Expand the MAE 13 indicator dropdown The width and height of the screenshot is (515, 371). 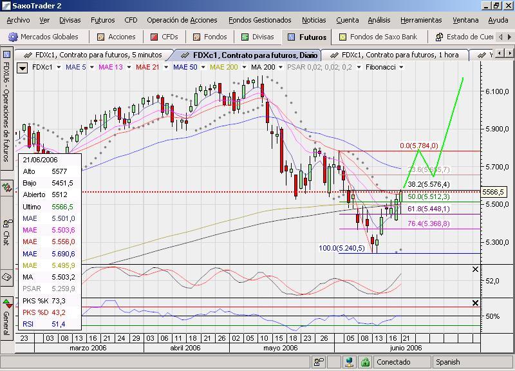click(129, 68)
